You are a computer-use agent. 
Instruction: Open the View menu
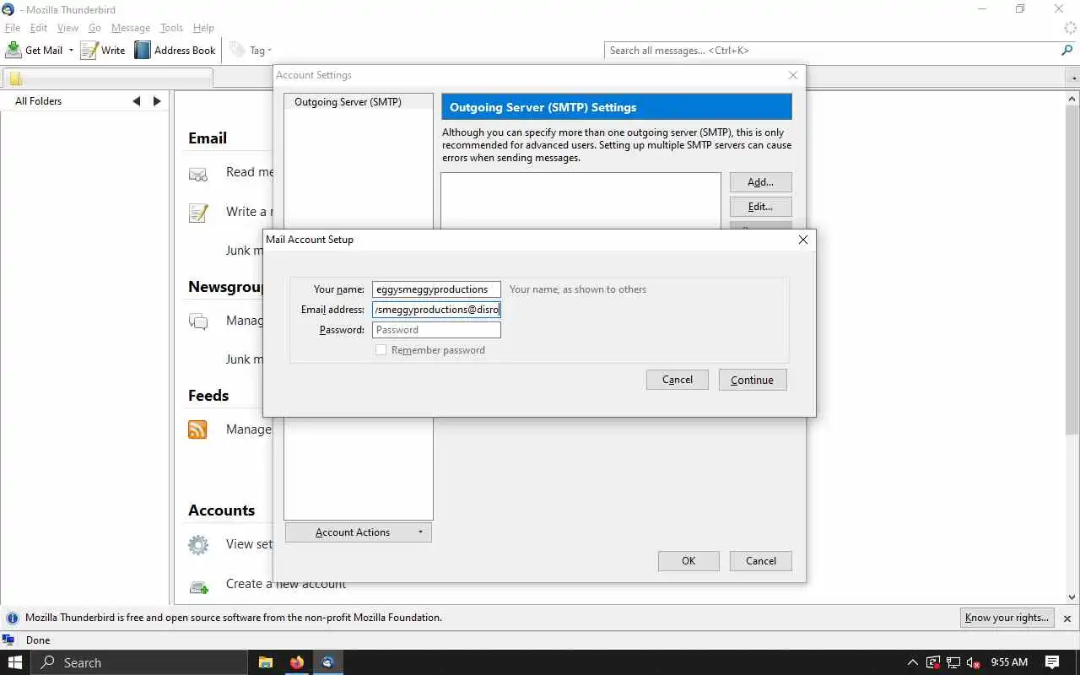point(68,28)
